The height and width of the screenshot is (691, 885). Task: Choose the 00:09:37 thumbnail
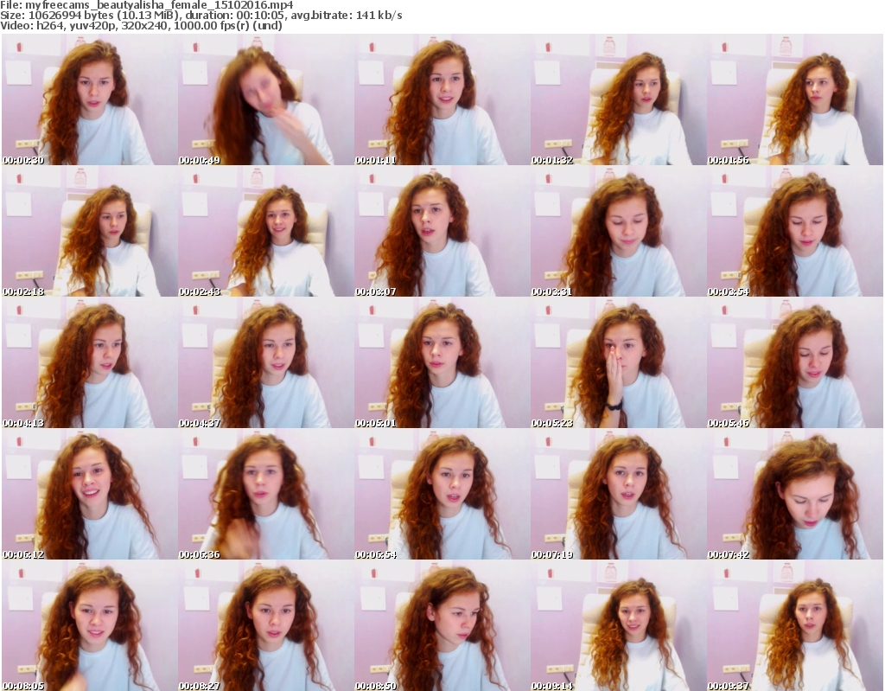click(795, 625)
